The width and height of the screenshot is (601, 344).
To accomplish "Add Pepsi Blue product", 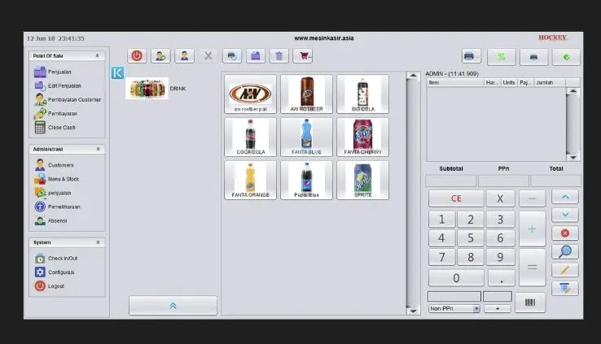I will (307, 180).
